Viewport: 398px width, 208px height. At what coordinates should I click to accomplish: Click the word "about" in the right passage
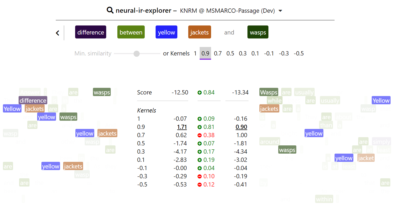(x=343, y=117)
